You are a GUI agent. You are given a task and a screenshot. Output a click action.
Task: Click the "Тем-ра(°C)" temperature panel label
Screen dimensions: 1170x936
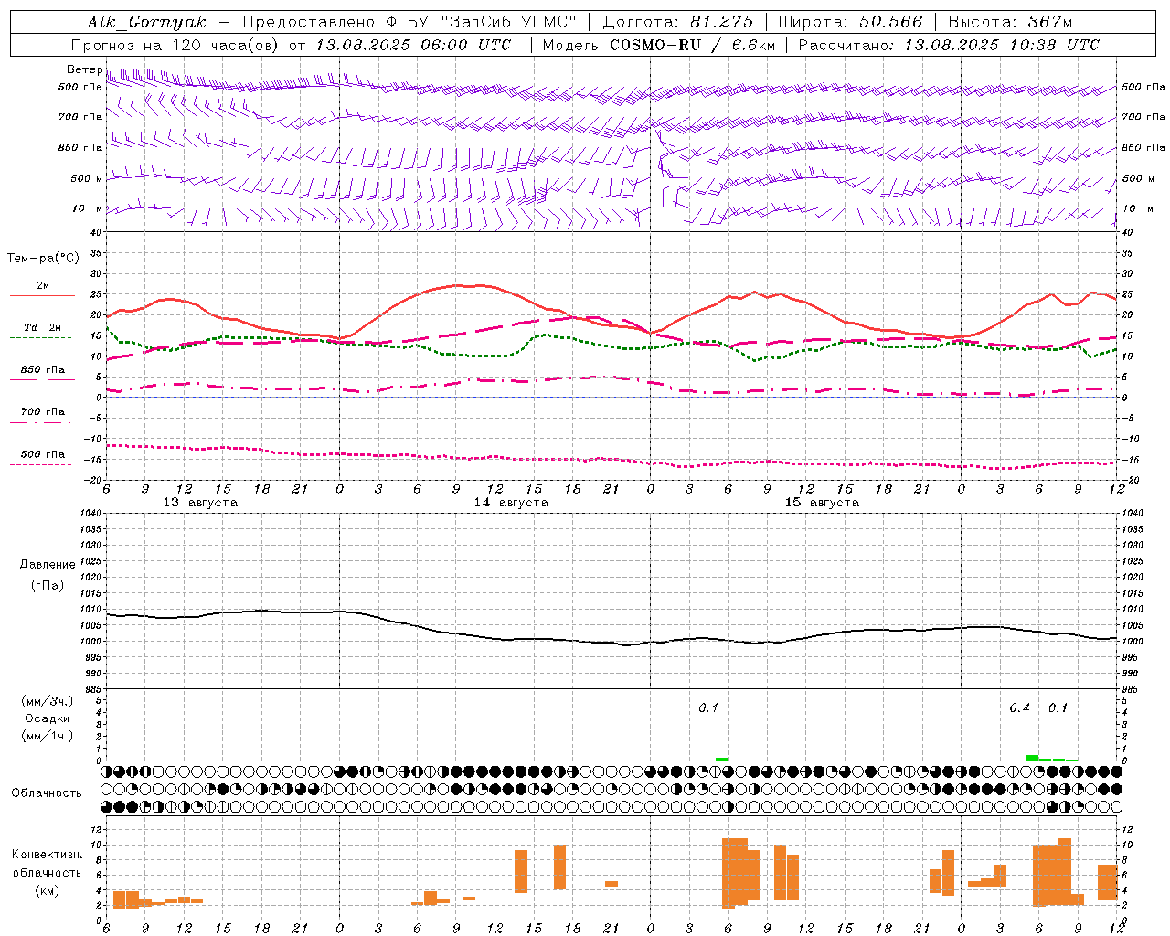tap(43, 259)
